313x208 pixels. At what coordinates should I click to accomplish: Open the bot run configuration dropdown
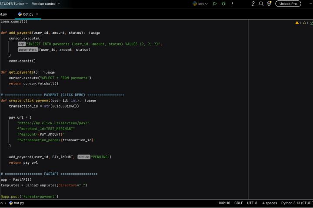[x=200, y=3]
